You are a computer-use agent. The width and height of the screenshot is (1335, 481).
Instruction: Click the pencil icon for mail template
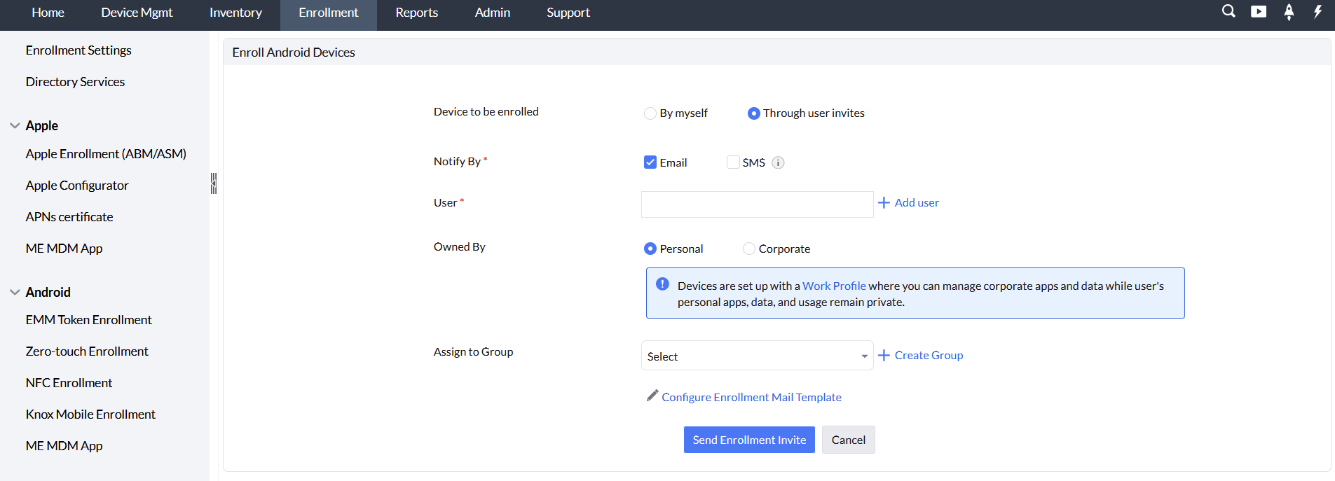tap(652, 396)
